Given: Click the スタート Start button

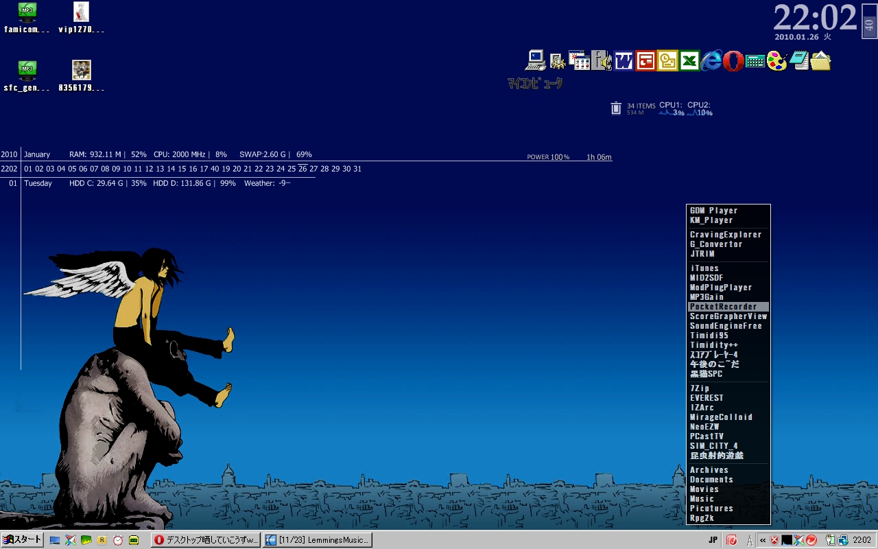Looking at the screenshot, I should 23,540.
